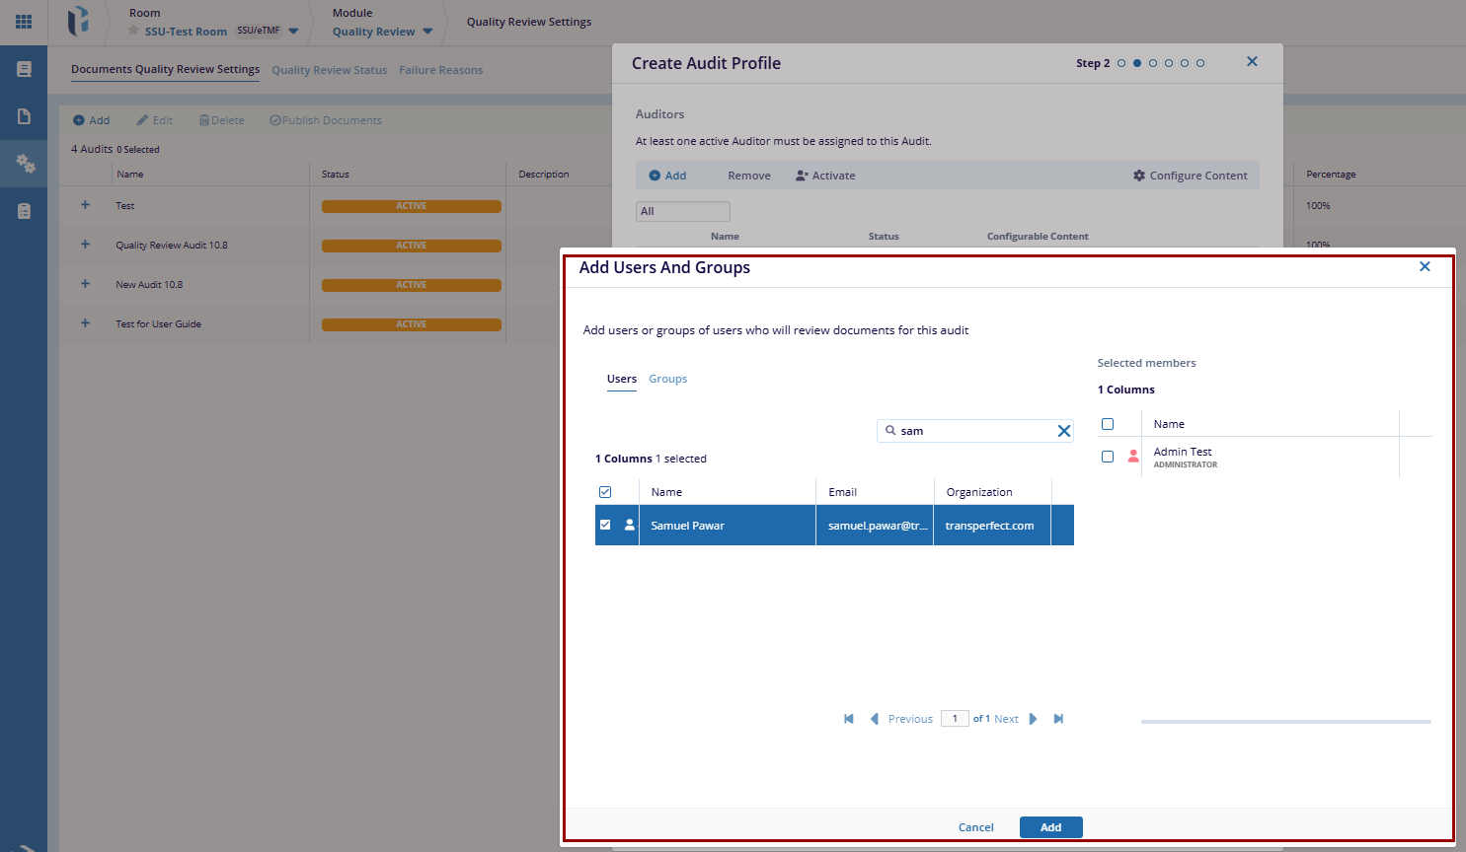
Task: Go to the first page of results
Action: click(848, 719)
